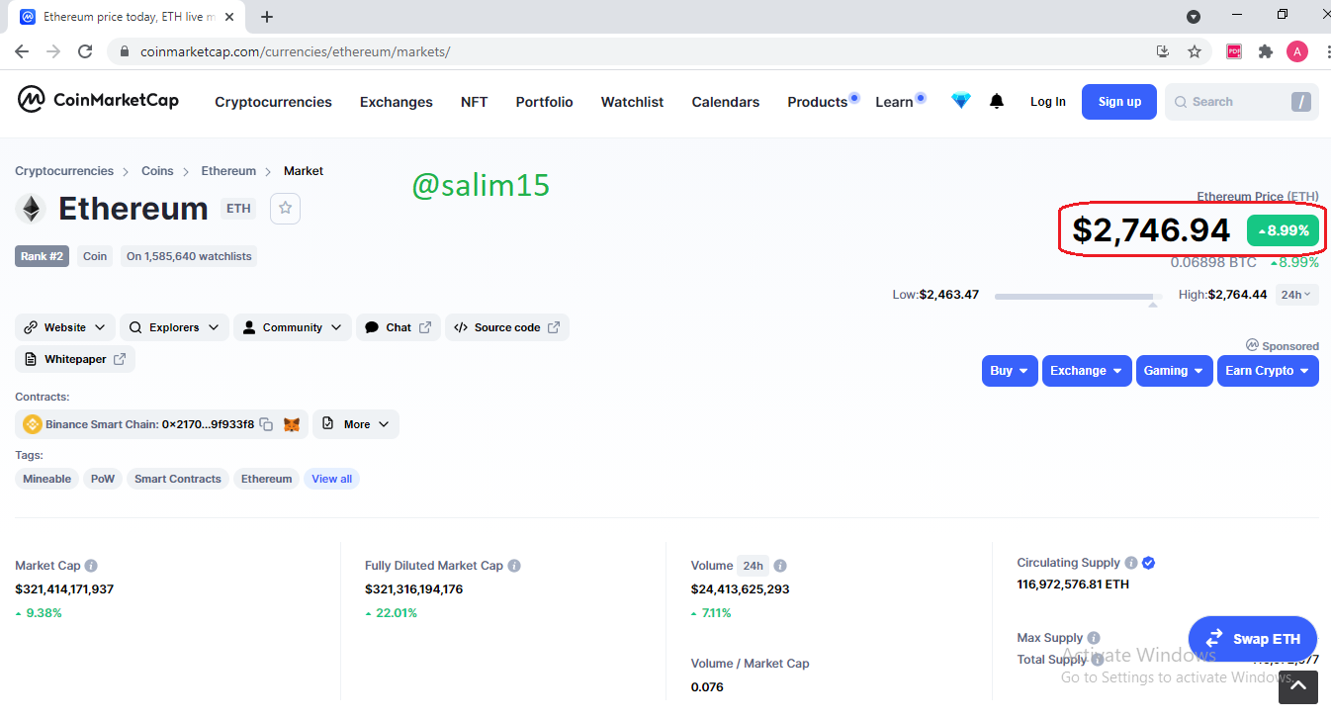Expand the Earn Crypto dropdown
1331x720 pixels.
pyautogui.click(x=1268, y=371)
